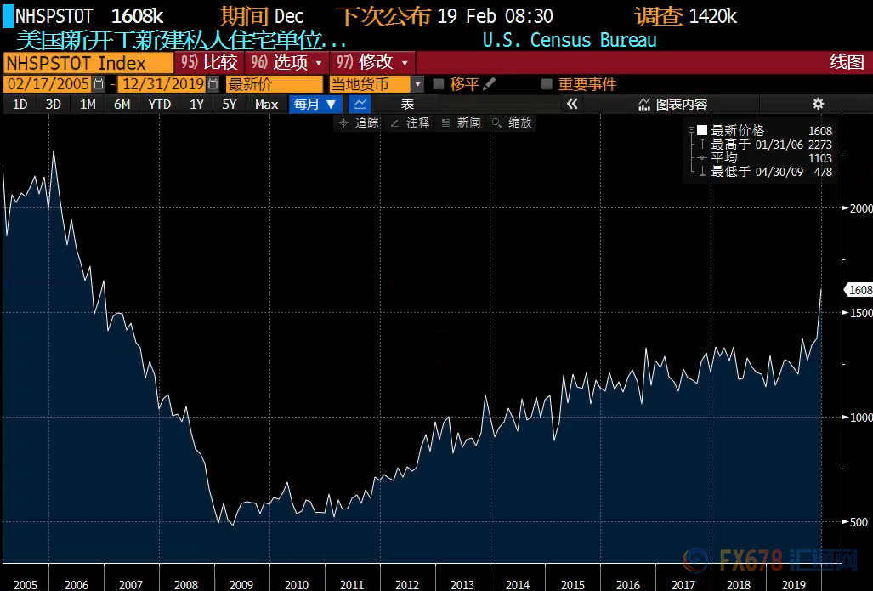Collapse the legend tree at 最新价格

point(691,131)
